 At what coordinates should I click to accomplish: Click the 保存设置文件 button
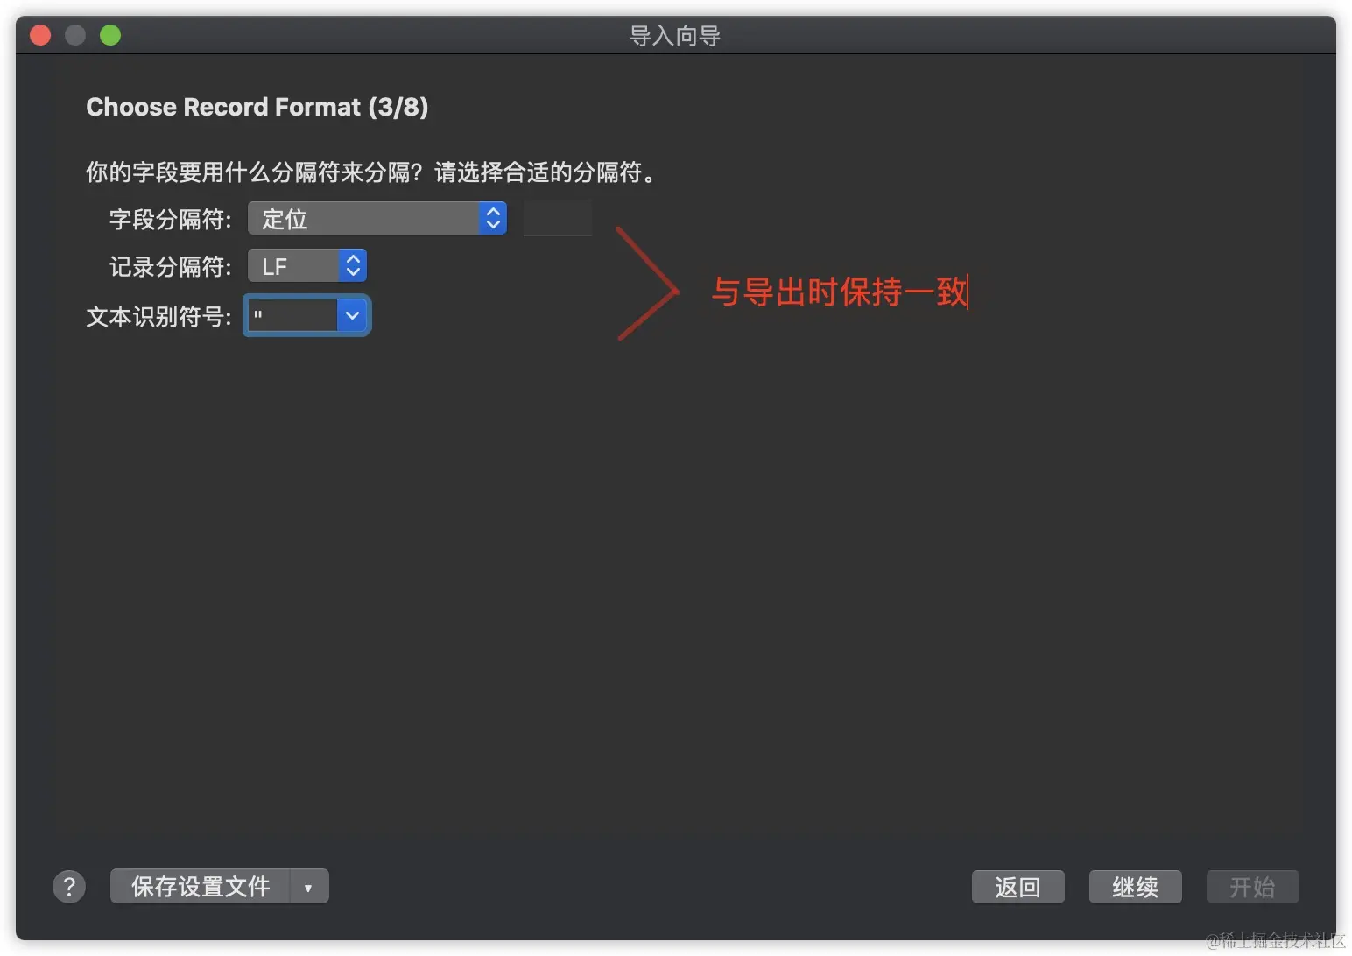point(201,887)
